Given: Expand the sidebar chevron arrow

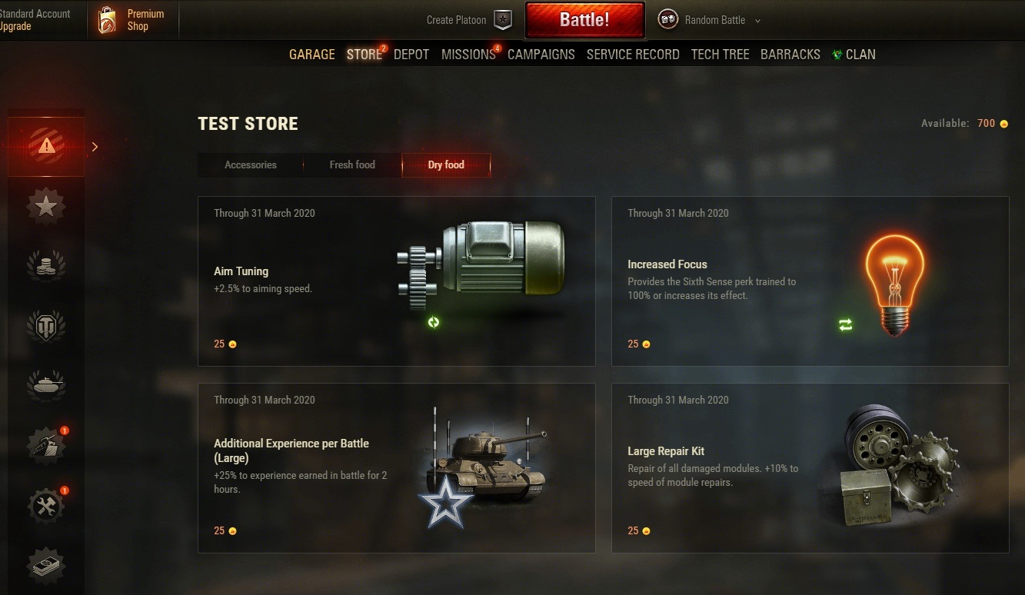Looking at the screenshot, I should point(95,146).
